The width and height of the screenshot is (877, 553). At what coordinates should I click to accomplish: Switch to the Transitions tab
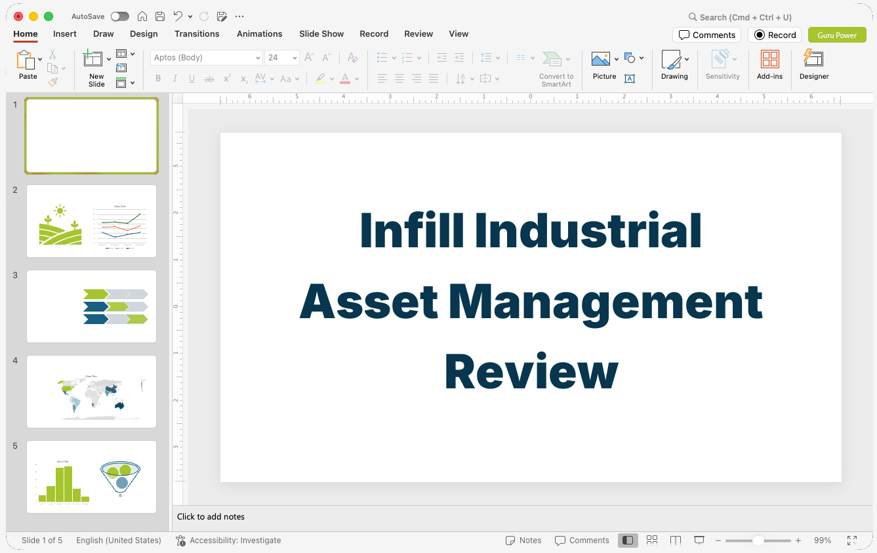(x=197, y=33)
